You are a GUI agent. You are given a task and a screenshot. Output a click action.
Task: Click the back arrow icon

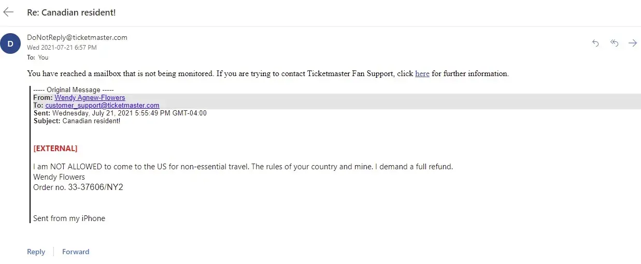point(8,12)
